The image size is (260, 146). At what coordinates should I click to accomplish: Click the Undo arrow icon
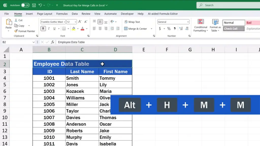pos(40,5)
